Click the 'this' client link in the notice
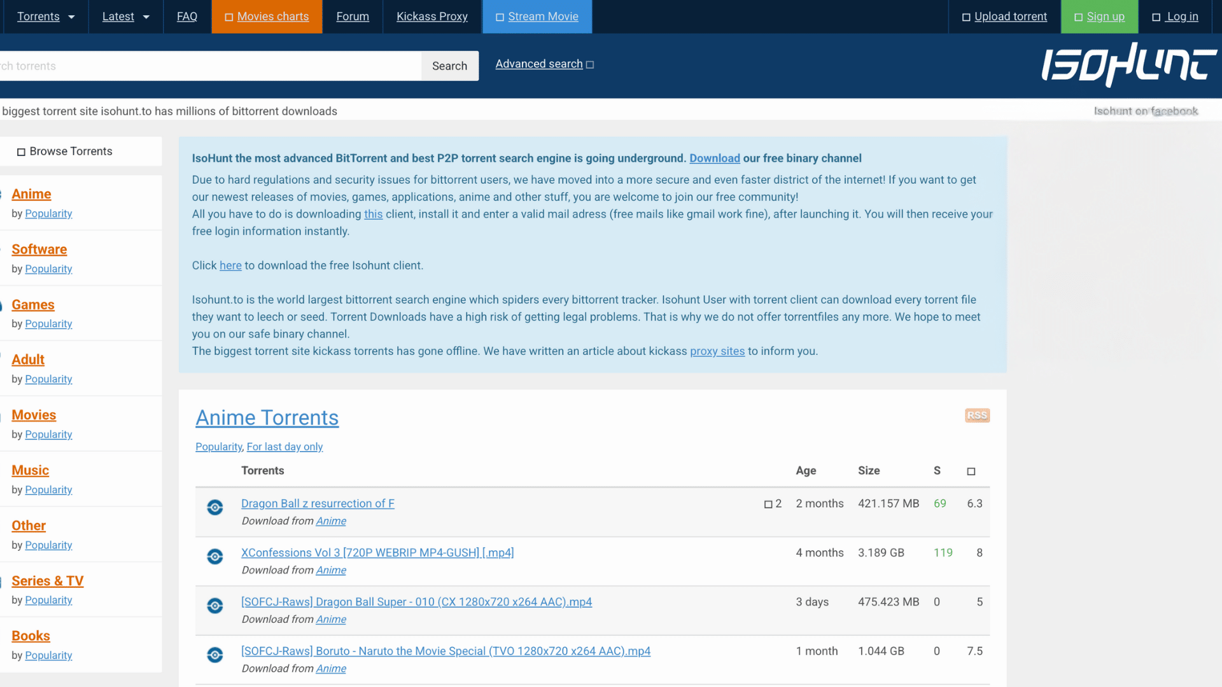This screenshot has height=687, width=1222. tap(373, 214)
